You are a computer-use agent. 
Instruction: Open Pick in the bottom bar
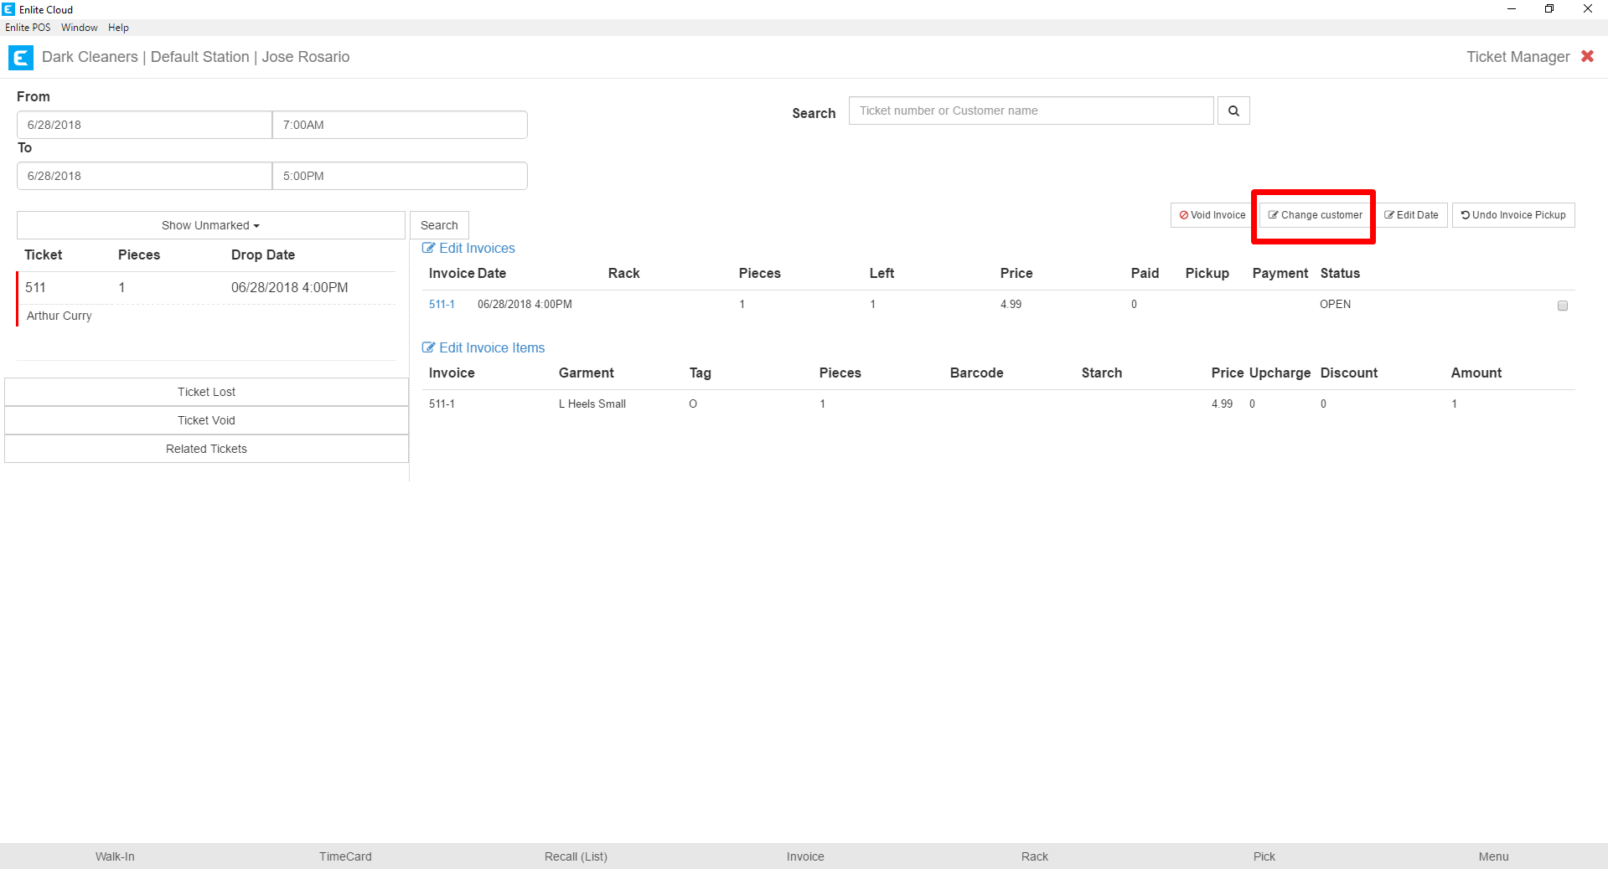click(1264, 856)
